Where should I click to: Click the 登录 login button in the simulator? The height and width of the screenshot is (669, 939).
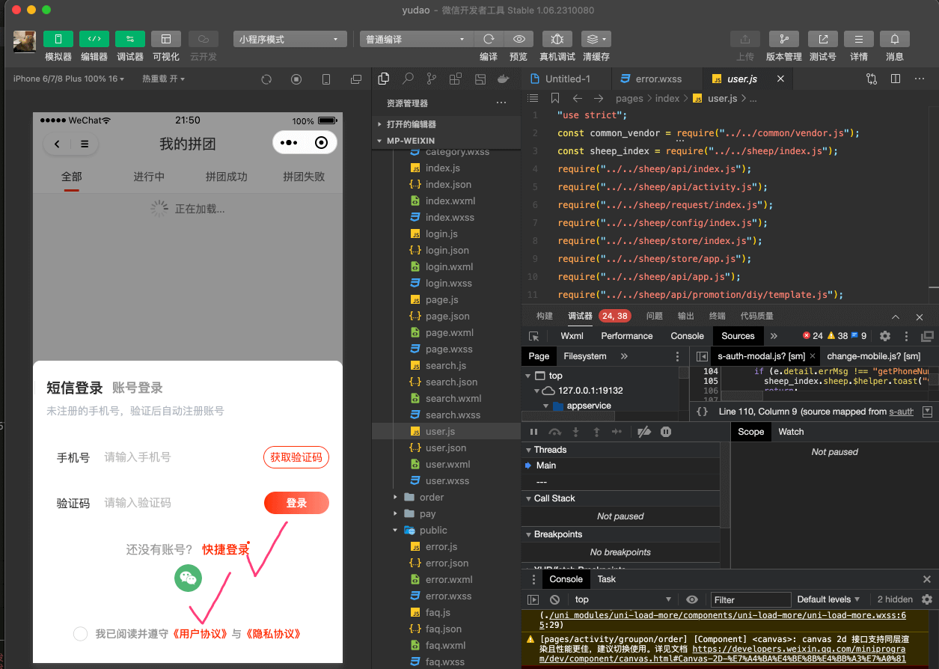point(296,503)
